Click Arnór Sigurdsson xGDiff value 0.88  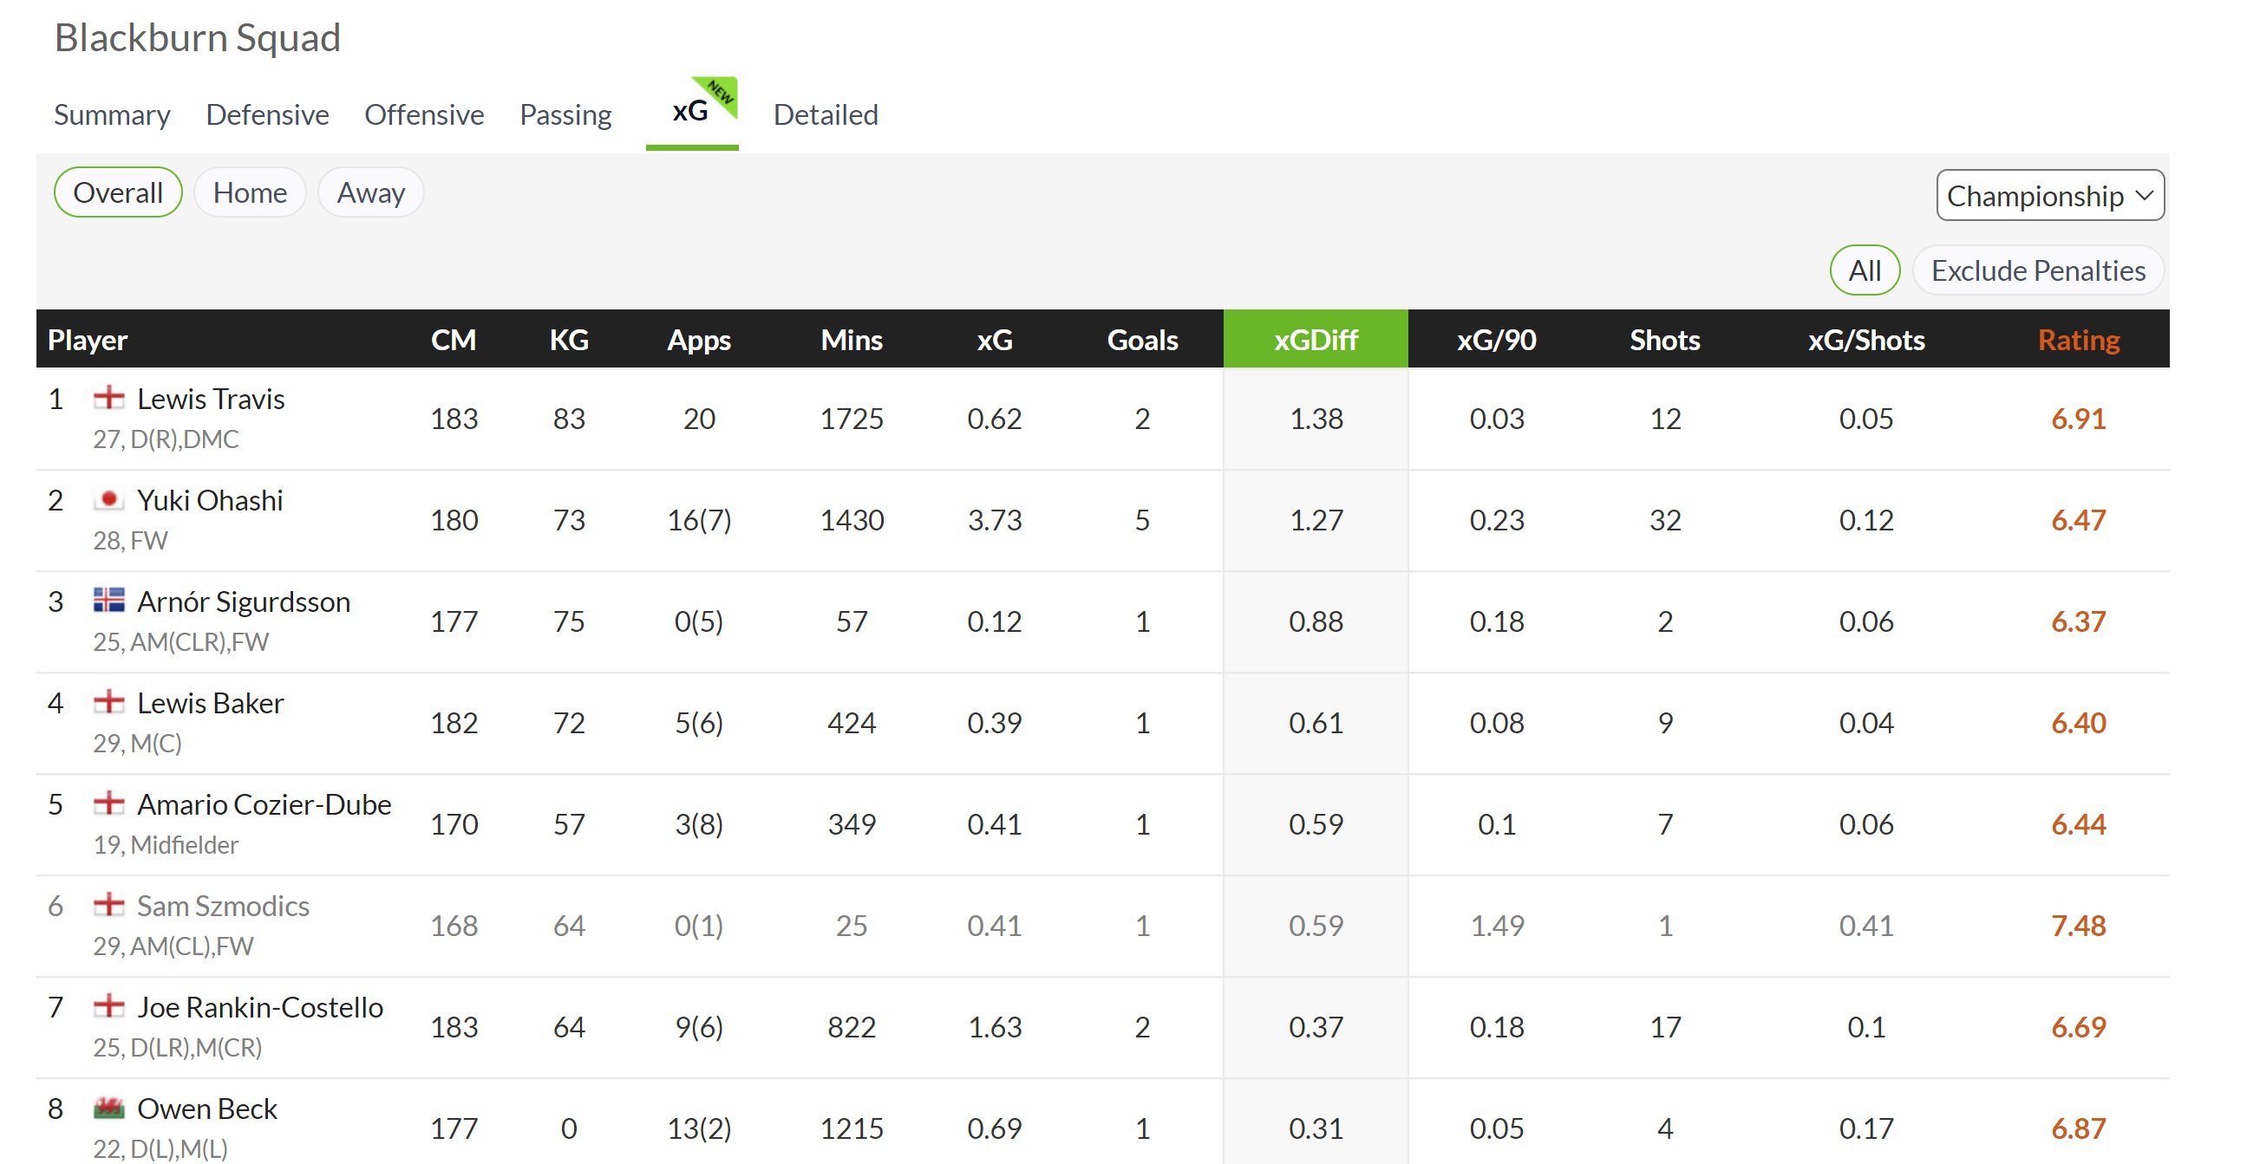[x=1316, y=621]
